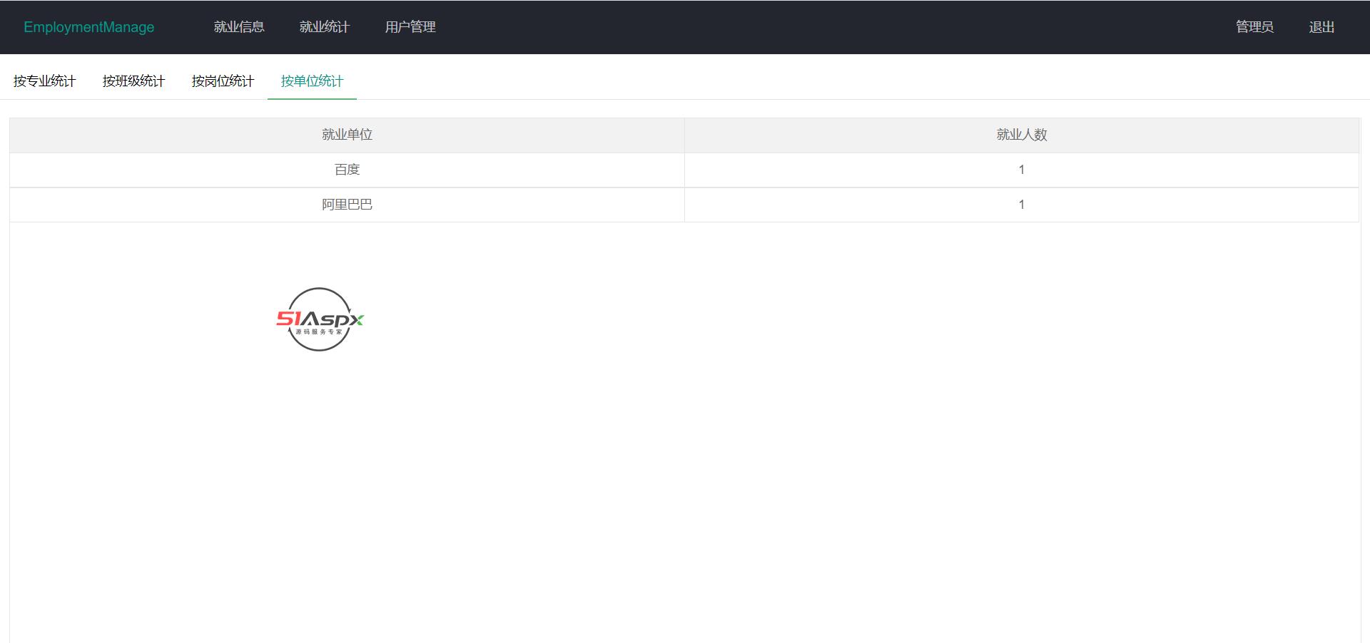Open the 管理员 account menu
The width and height of the screenshot is (1370, 643).
click(x=1254, y=27)
